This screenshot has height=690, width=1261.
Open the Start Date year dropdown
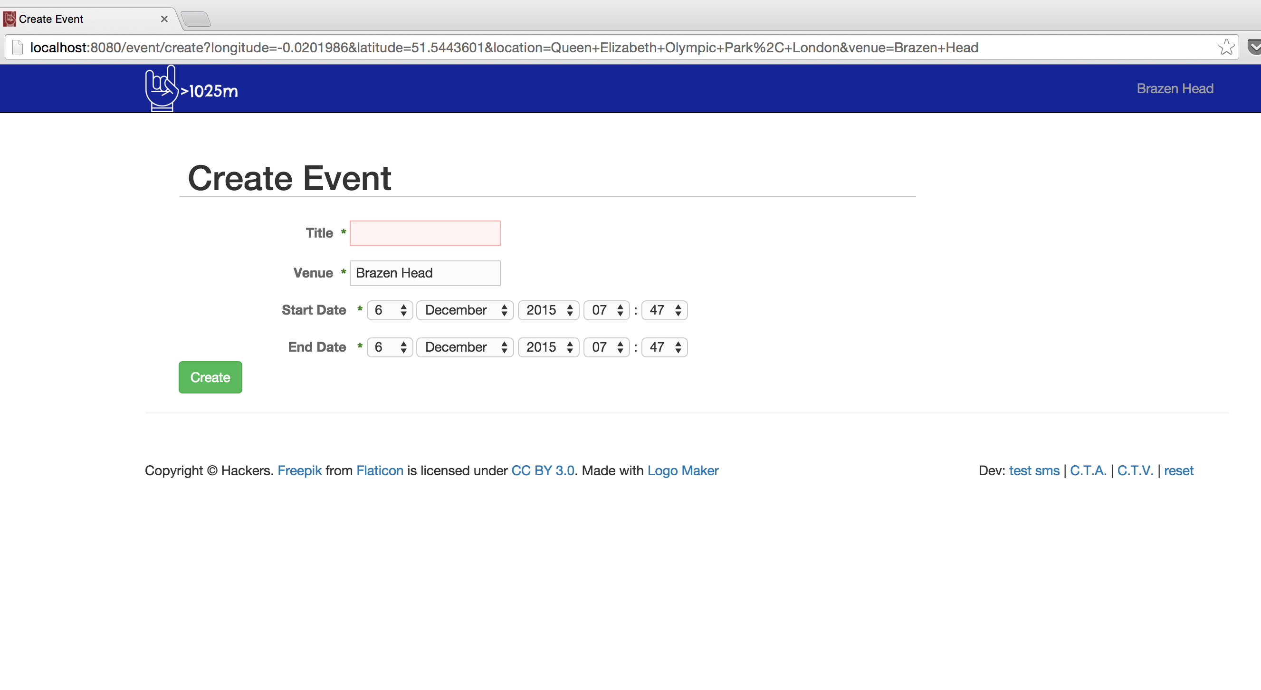(x=548, y=310)
